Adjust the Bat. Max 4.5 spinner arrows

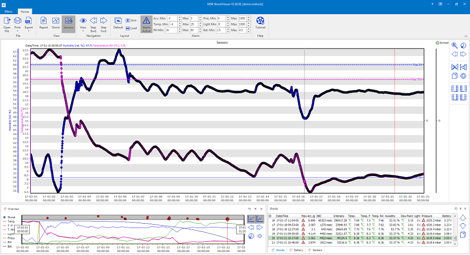click(x=249, y=30)
